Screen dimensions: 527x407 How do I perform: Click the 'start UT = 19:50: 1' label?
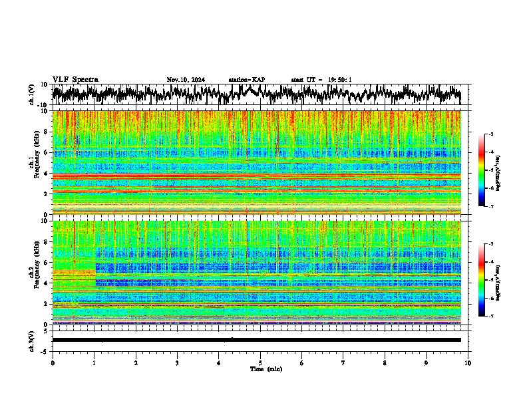coord(321,80)
